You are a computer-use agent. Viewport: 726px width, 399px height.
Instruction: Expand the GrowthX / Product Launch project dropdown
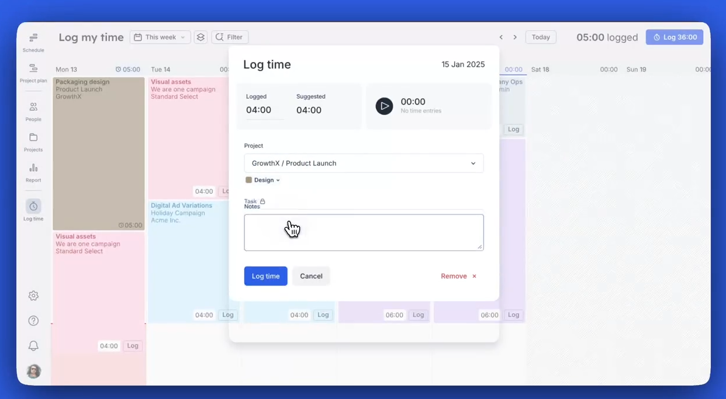click(364, 163)
